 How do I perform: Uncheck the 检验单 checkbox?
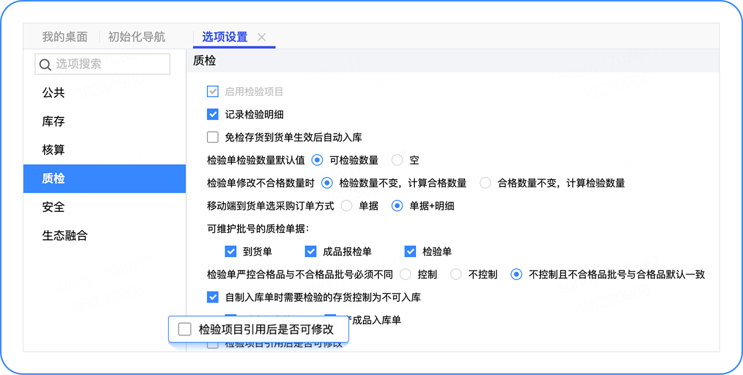(x=410, y=251)
